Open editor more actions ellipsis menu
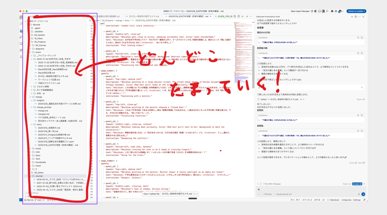387x215 pixels. tap(251, 16)
